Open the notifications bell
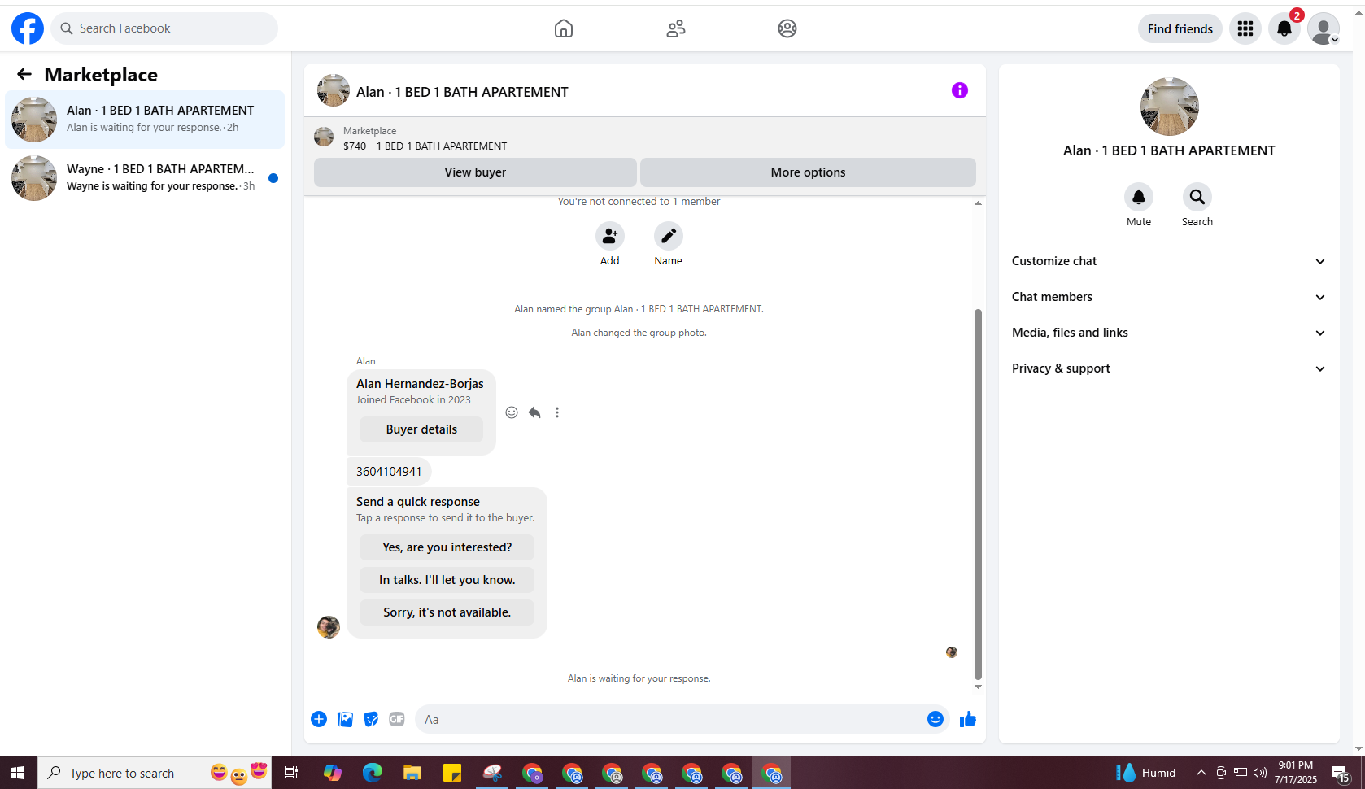1365x789 pixels. (x=1284, y=28)
